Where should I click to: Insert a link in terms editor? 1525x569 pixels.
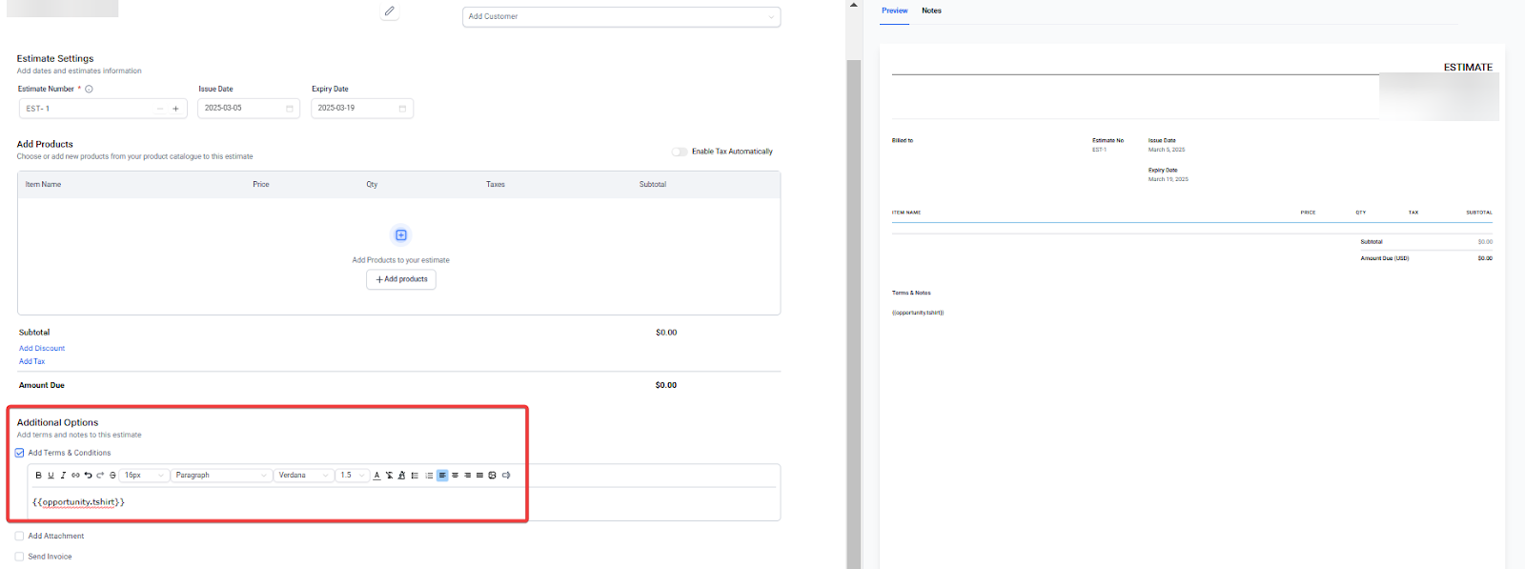75,476
